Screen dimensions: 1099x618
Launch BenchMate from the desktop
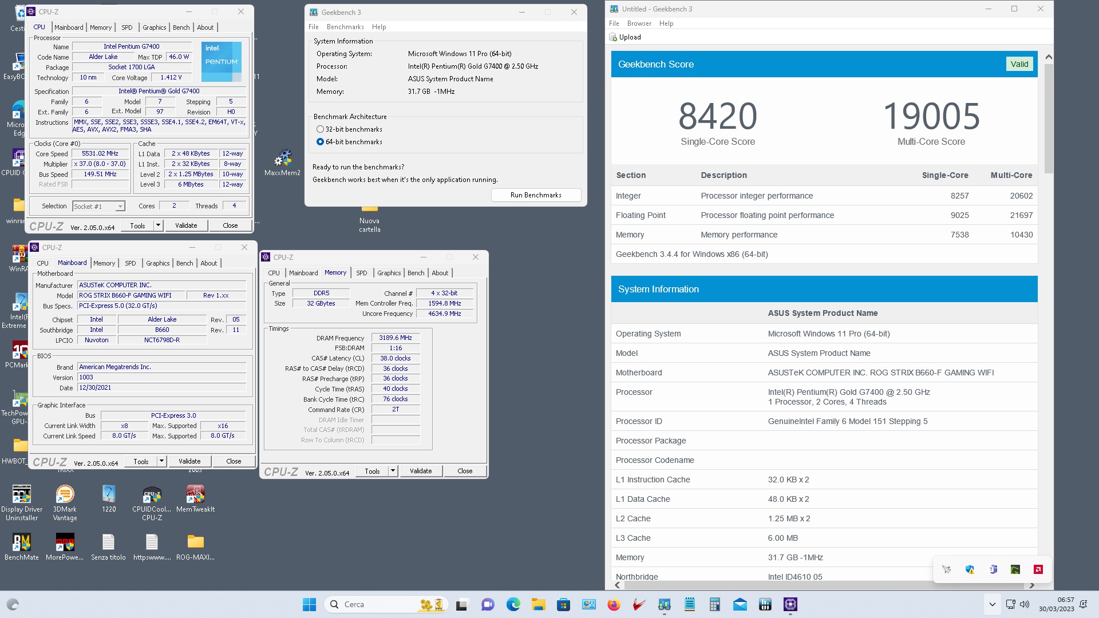point(22,546)
